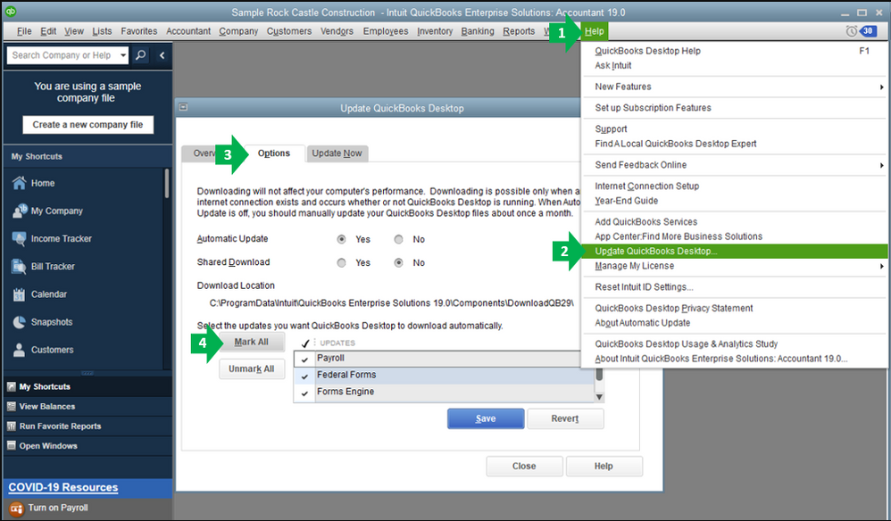This screenshot has height=521, width=891.
Task: Set Automatic Update to Yes
Action: click(342, 239)
